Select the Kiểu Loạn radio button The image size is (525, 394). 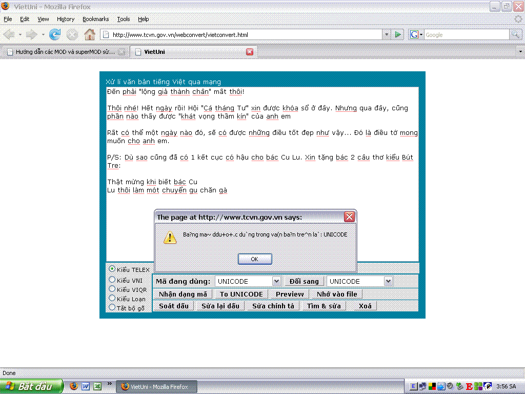[112, 298]
